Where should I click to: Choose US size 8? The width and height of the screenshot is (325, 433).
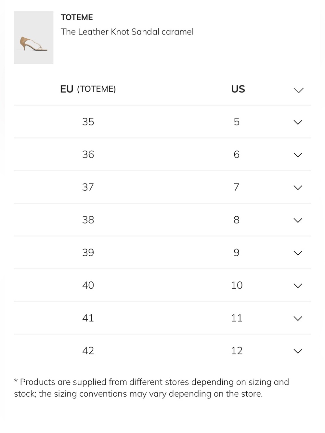point(237,220)
